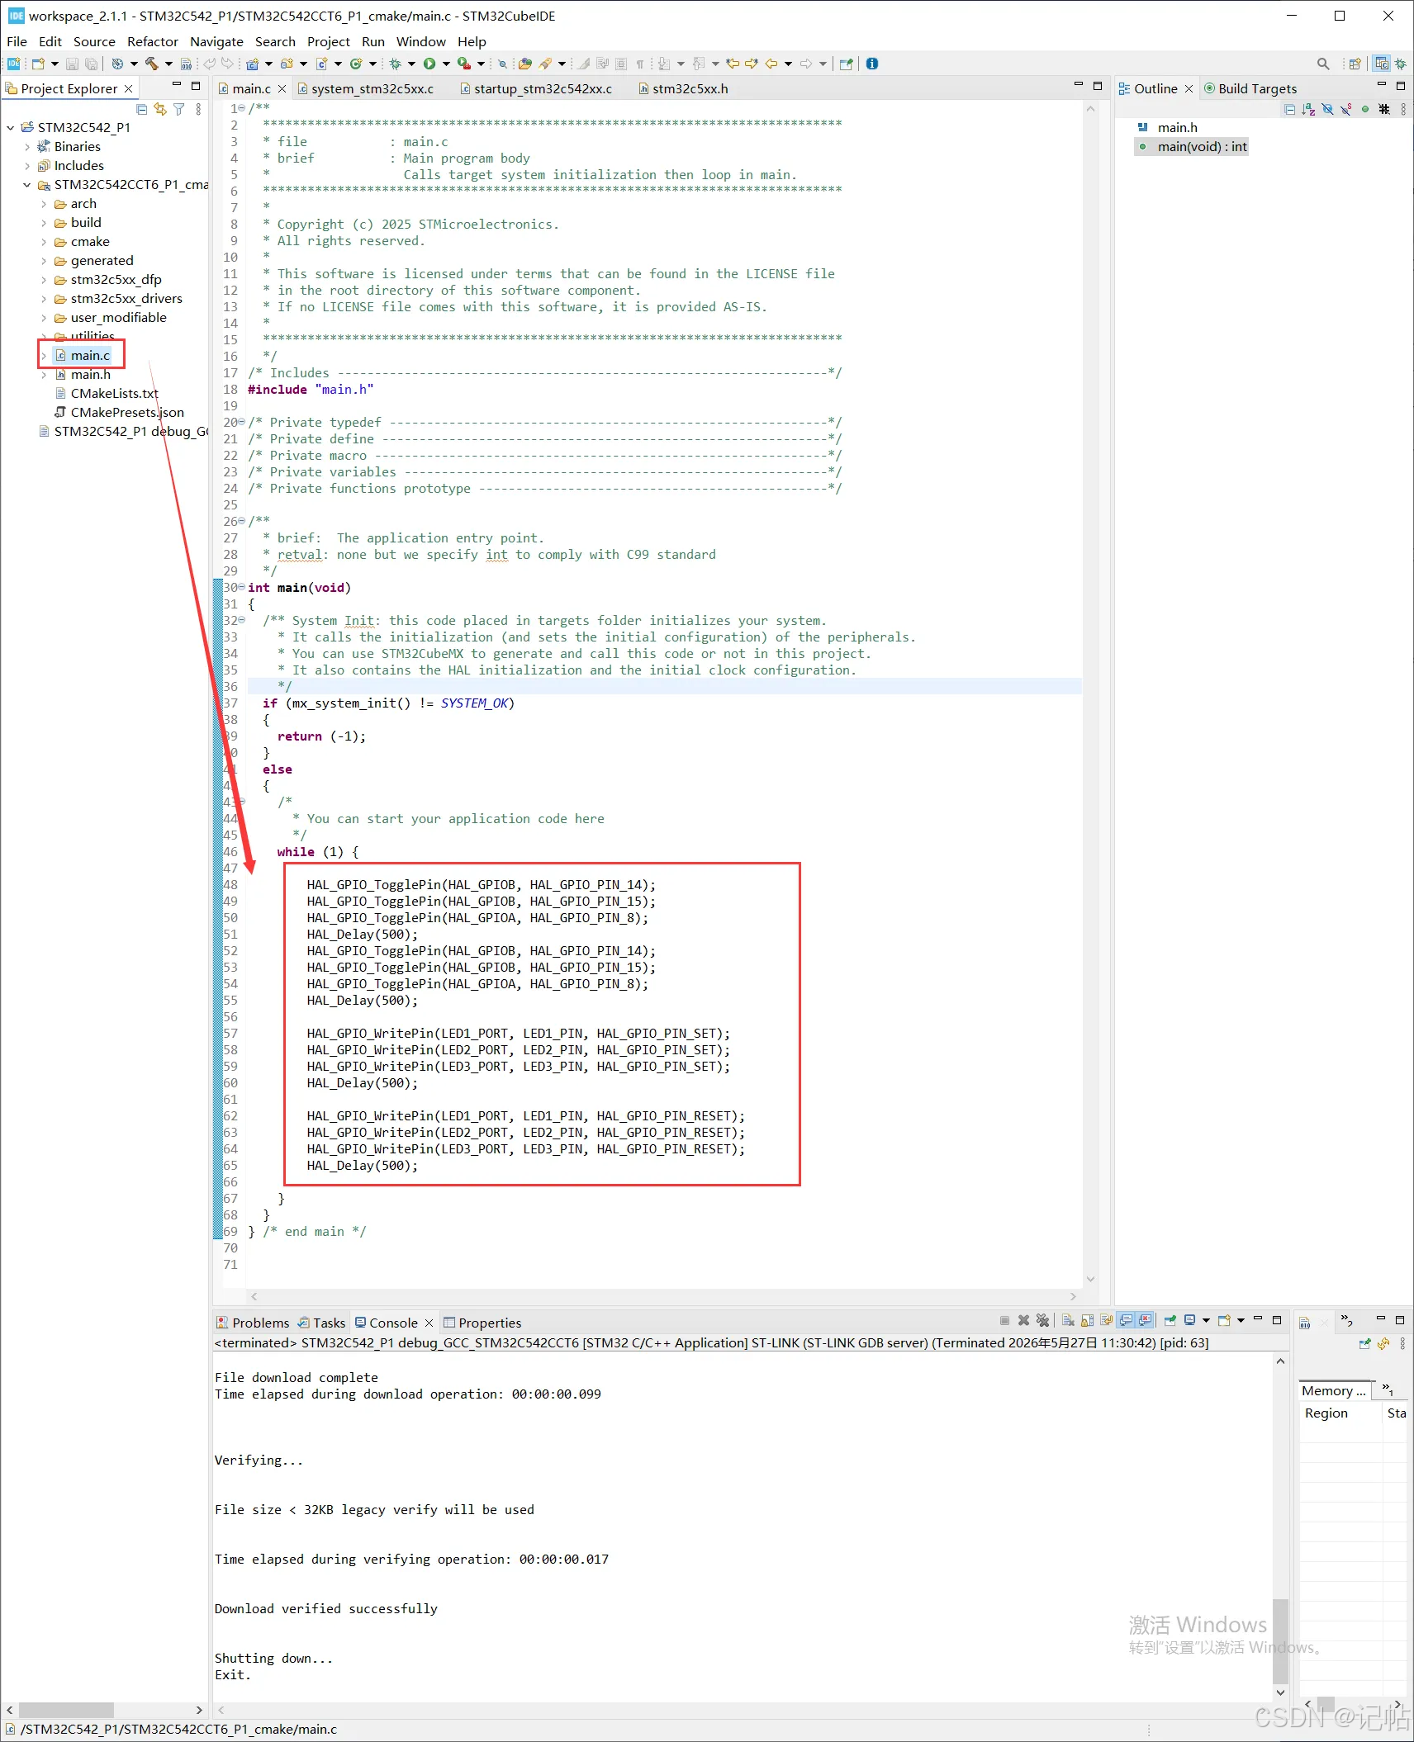Image resolution: width=1414 pixels, height=1742 pixels.
Task: Click the blue information icon in toolbar
Action: coord(872,64)
